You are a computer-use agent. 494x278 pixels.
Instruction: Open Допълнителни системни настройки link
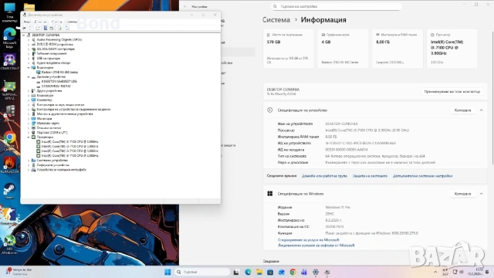[x=422, y=176]
